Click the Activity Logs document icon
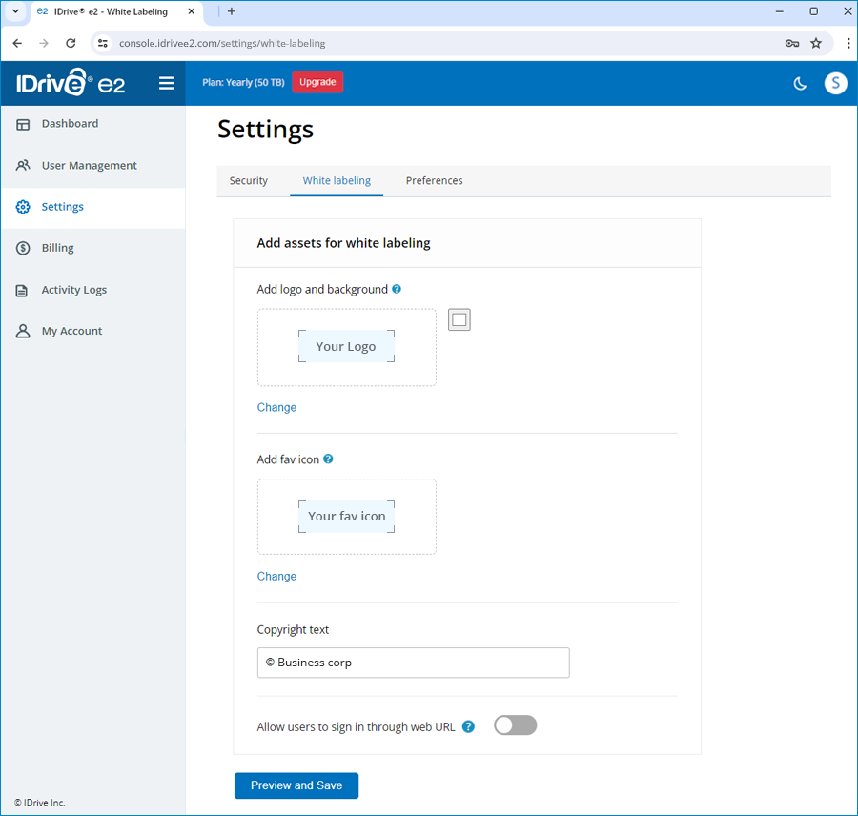This screenshot has width=858, height=816. [x=22, y=290]
